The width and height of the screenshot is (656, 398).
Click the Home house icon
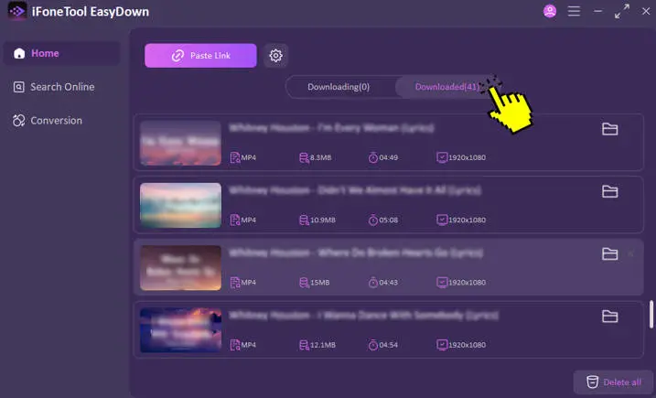[x=19, y=53]
